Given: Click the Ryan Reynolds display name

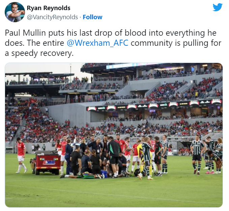Looking at the screenshot, I should (x=49, y=8).
